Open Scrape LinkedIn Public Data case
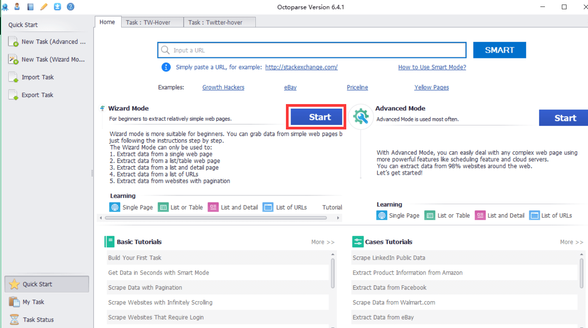This screenshot has width=588, height=328. 464,258
